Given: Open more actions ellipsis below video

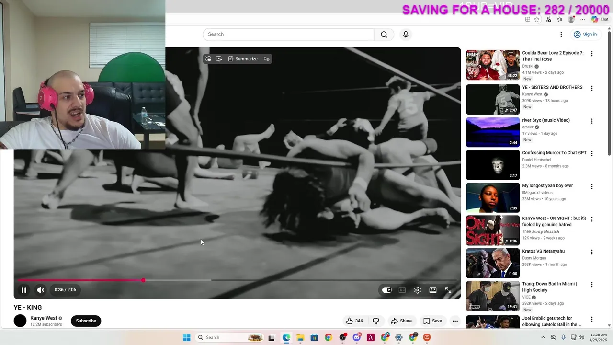Looking at the screenshot, I should [x=455, y=321].
